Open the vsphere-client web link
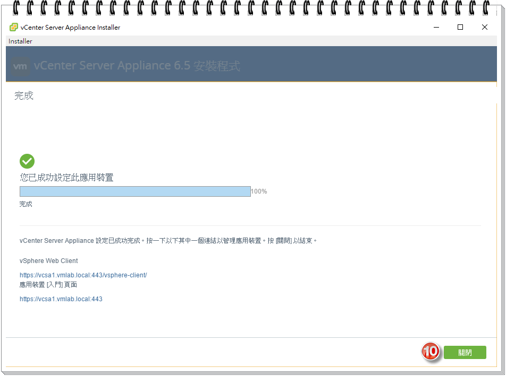Viewport: 506px width, 376px height. (83, 275)
